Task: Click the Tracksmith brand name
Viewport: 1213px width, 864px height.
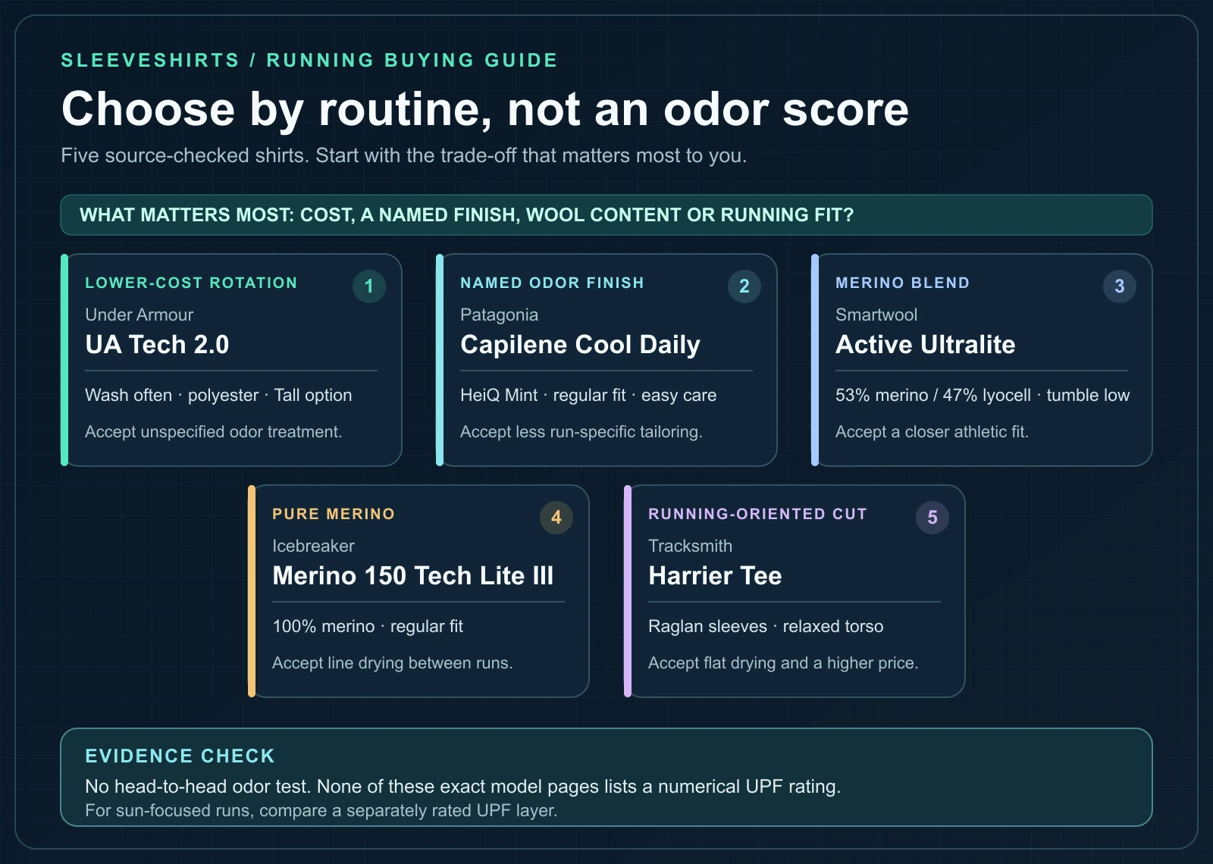Action: click(x=690, y=546)
